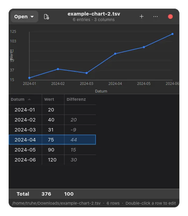Click Wert value 40
The height and width of the screenshot is (216, 188).
tap(51, 120)
